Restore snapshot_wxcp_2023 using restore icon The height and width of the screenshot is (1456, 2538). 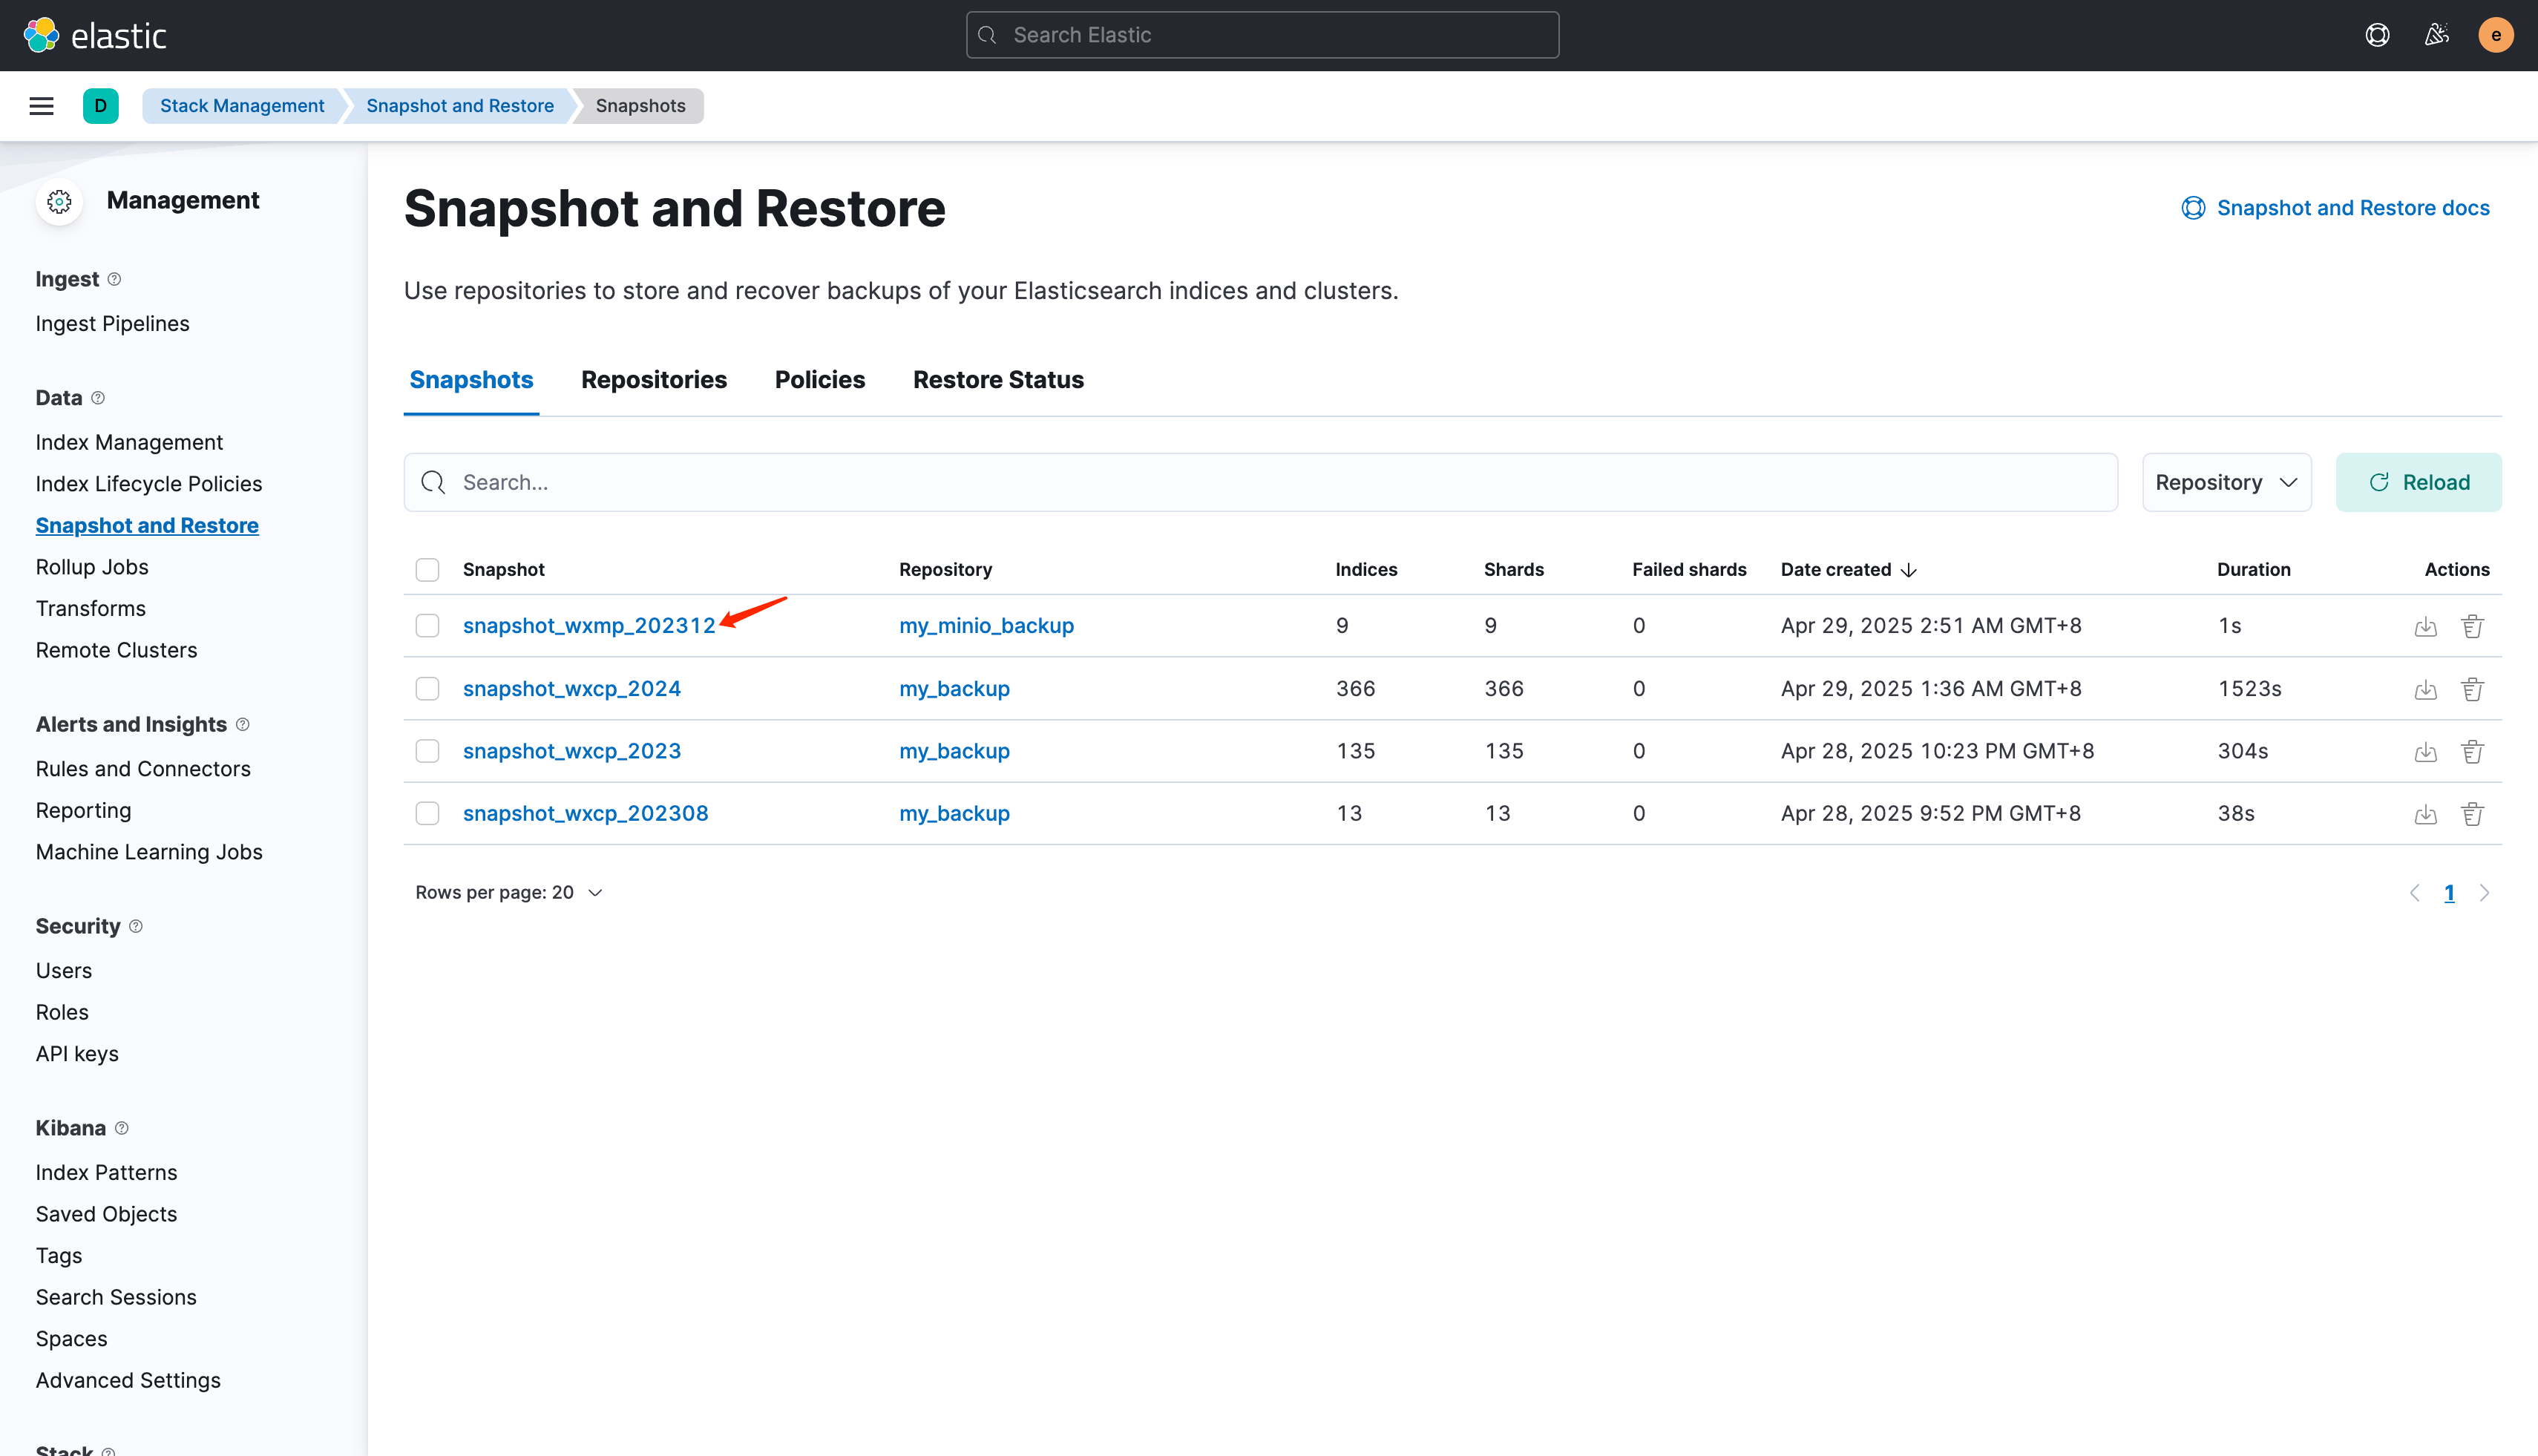click(2425, 752)
